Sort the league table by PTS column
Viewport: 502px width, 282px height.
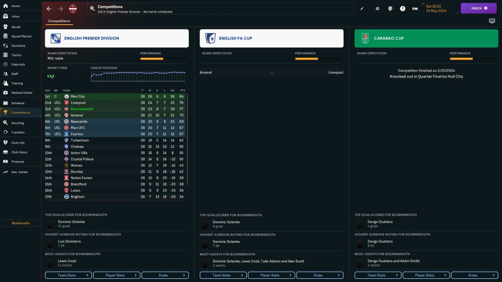coord(182,90)
